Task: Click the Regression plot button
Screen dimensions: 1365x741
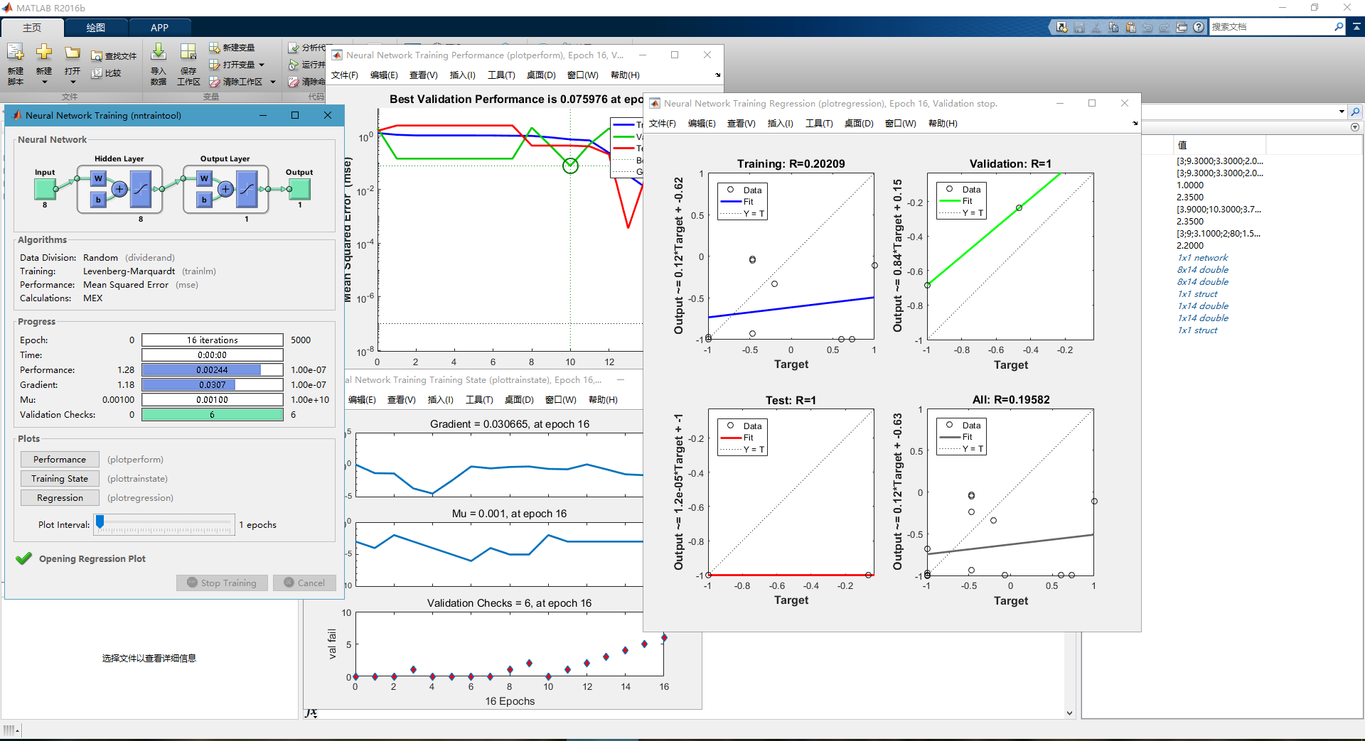Action: coord(60,498)
